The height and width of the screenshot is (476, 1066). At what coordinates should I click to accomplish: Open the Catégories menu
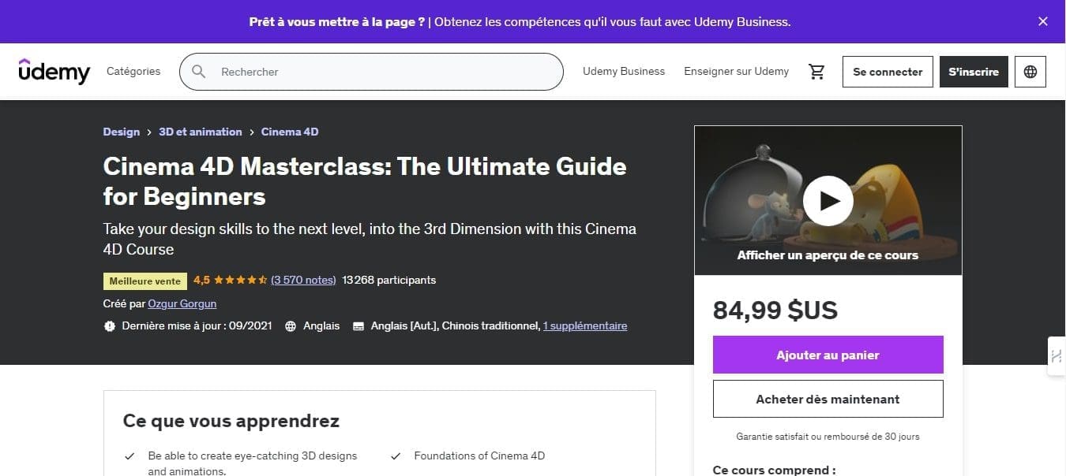tap(133, 71)
